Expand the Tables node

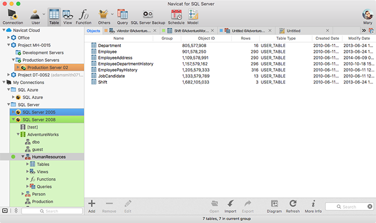pyautogui.click(x=27, y=164)
